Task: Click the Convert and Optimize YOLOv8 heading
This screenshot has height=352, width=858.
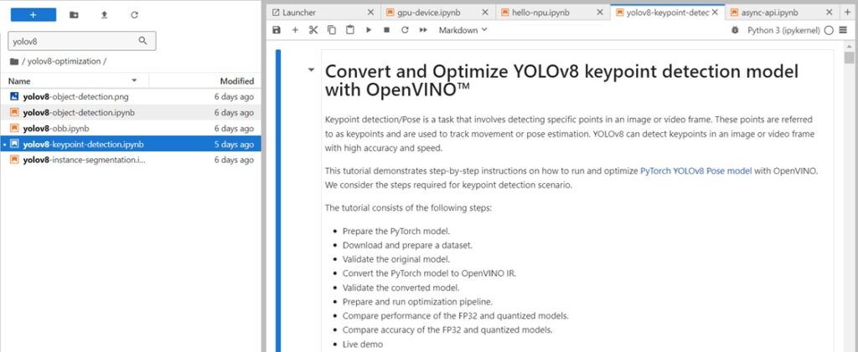Action: click(561, 80)
